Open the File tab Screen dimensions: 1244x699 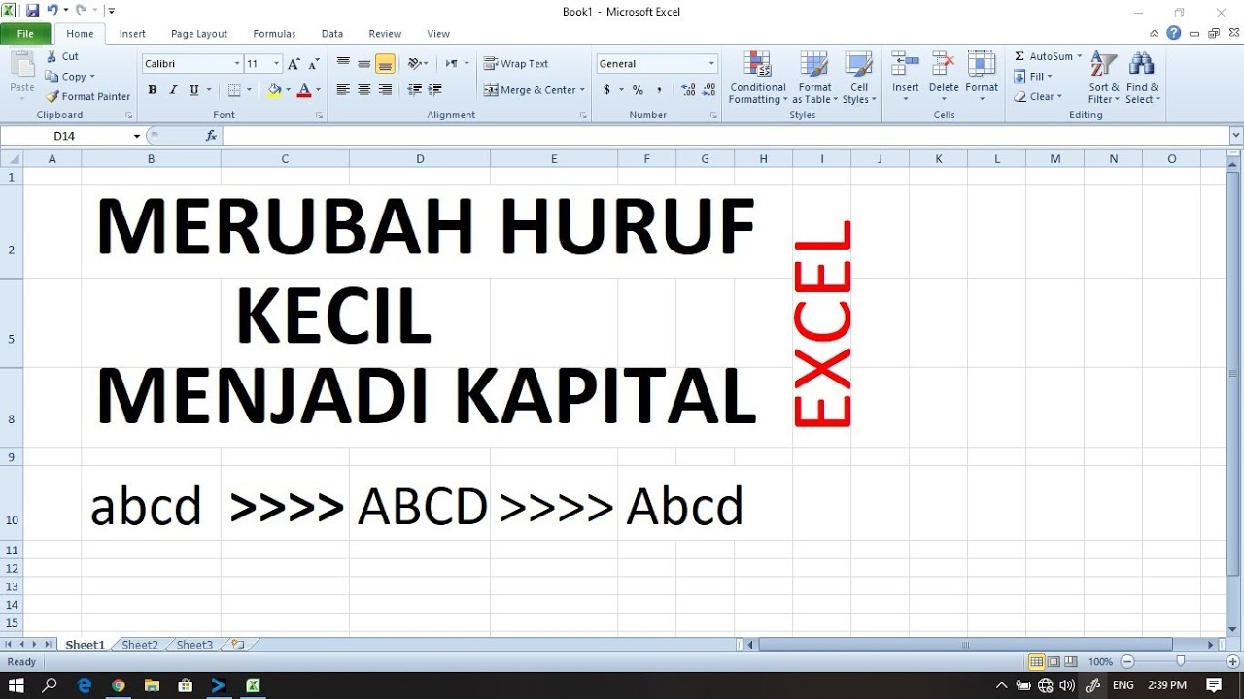[25, 34]
